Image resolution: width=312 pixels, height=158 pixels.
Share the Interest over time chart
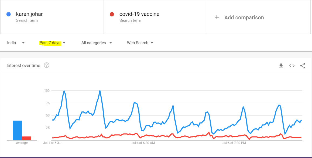pyautogui.click(x=303, y=66)
